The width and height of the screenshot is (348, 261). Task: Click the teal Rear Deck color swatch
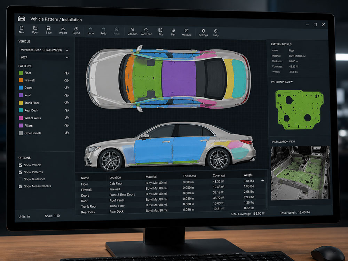coord(21,110)
